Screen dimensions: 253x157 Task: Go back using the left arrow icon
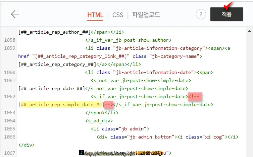coord(15,14)
